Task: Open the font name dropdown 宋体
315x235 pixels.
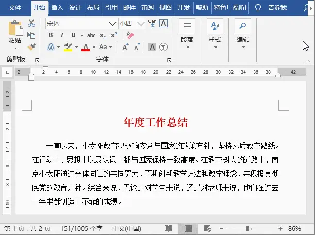Action: [112, 24]
